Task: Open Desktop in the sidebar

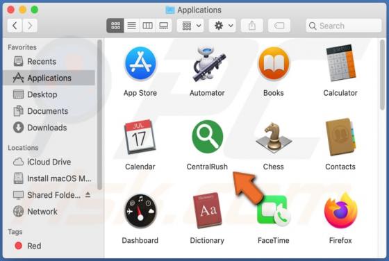Action: (x=49, y=94)
